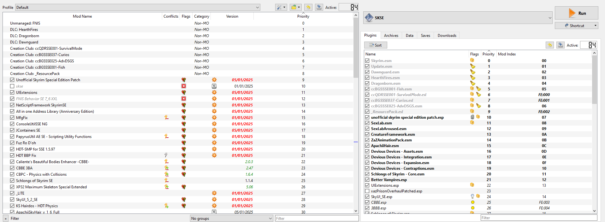
Task: Click the lightbulb icon on the SkyUI_SE.esp row
Action: pyautogui.click(x=472, y=196)
